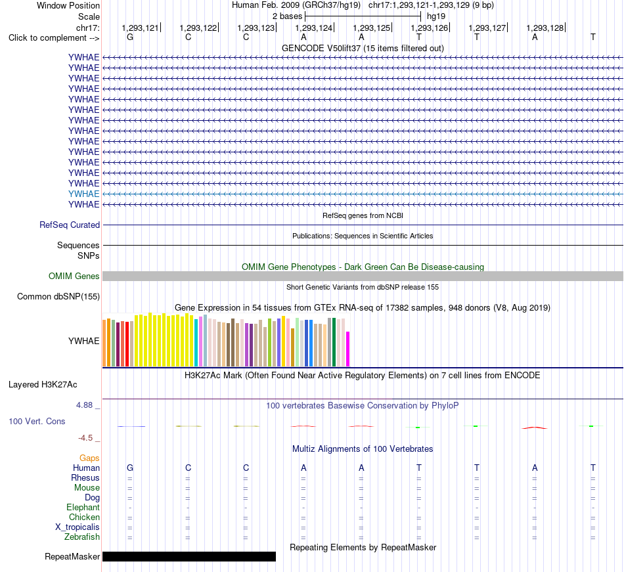The height and width of the screenshot is (572, 624).
Task: Click the black RepeatMasker element block
Action: pyautogui.click(x=189, y=556)
